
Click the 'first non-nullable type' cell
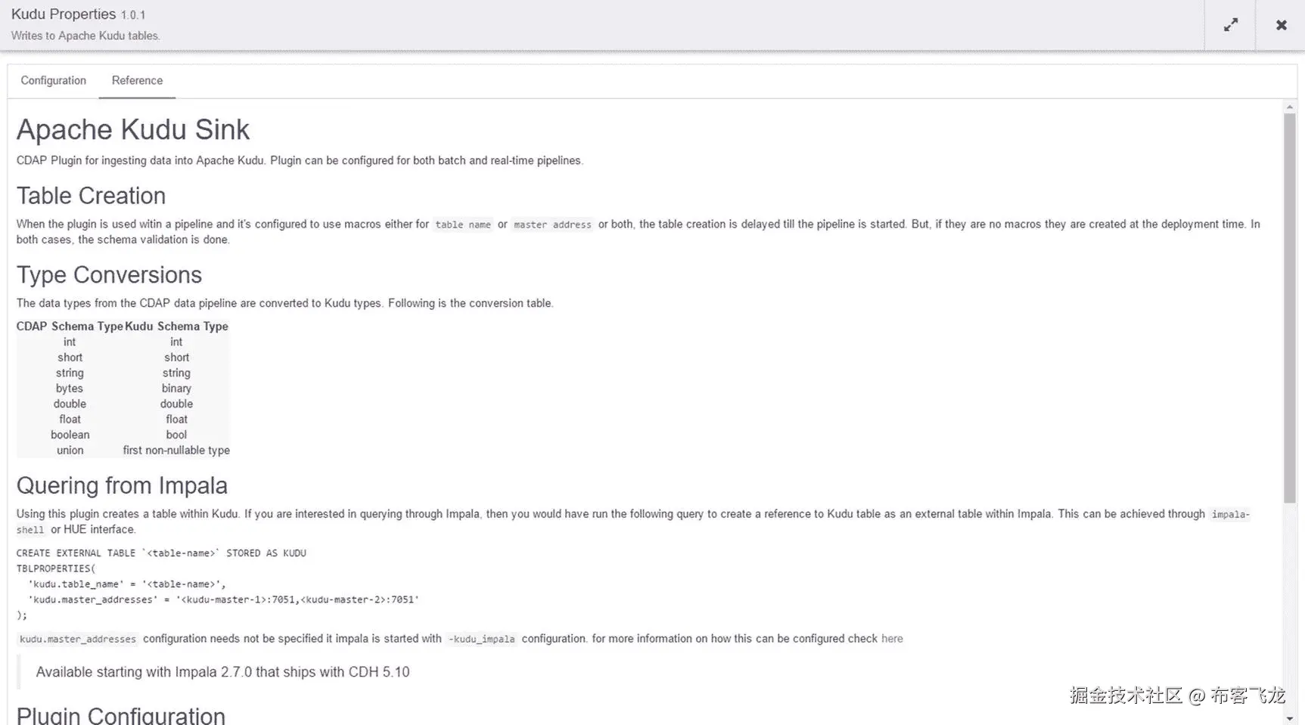(x=176, y=451)
